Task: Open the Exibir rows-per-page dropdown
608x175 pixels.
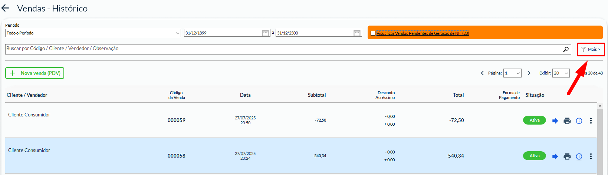Action: point(561,73)
